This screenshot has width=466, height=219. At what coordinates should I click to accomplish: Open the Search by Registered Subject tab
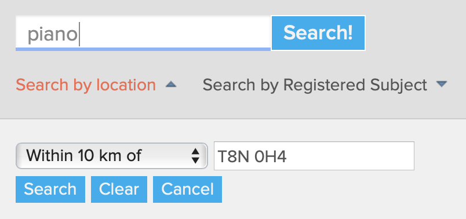coord(315,85)
